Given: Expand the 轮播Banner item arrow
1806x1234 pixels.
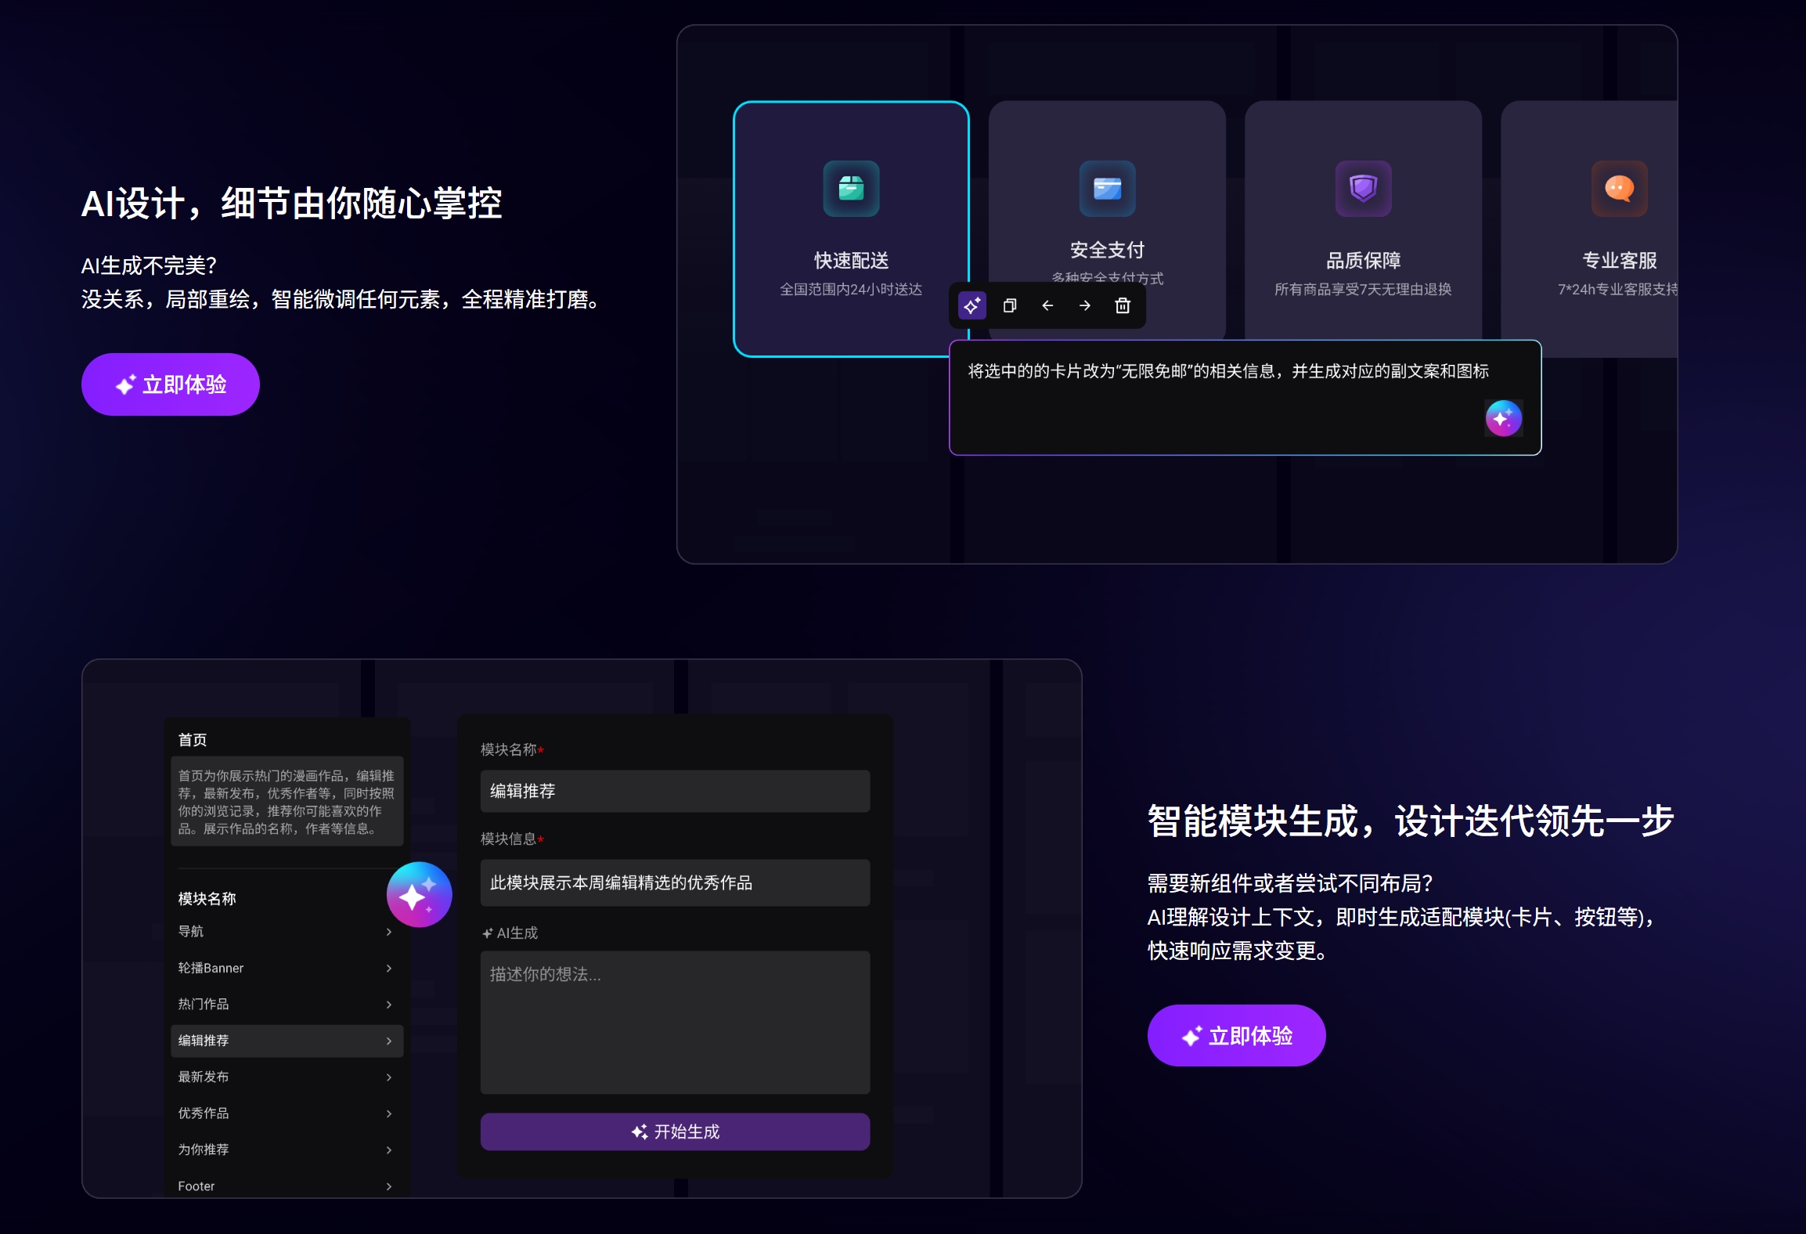Looking at the screenshot, I should coord(389,968).
